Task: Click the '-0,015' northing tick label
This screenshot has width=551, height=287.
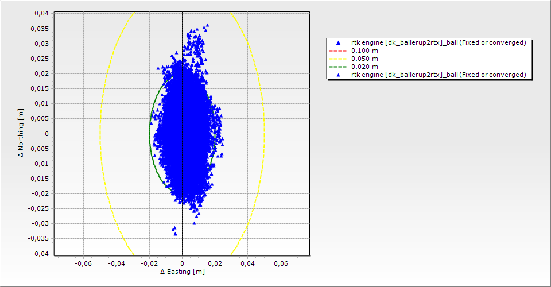Action: coord(38,179)
